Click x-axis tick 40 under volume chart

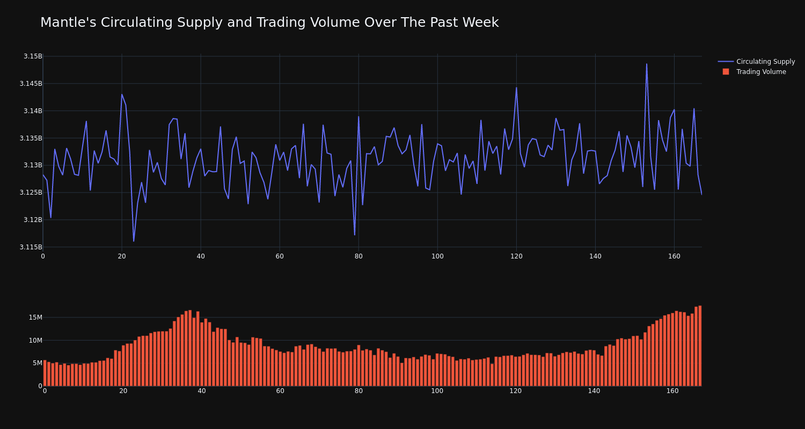click(202, 391)
